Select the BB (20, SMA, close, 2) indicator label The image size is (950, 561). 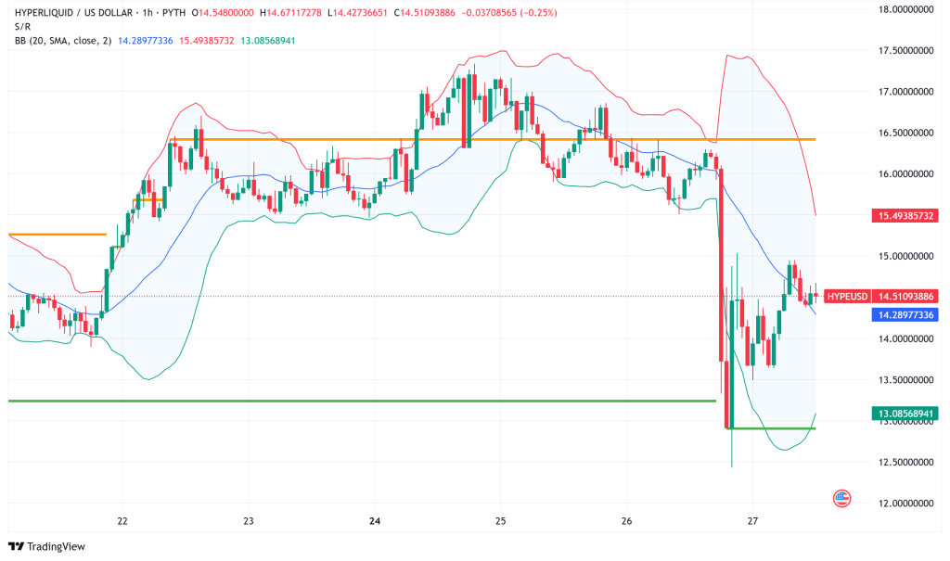point(63,41)
